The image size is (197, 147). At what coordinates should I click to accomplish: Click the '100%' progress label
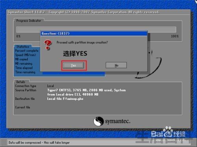(175, 36)
